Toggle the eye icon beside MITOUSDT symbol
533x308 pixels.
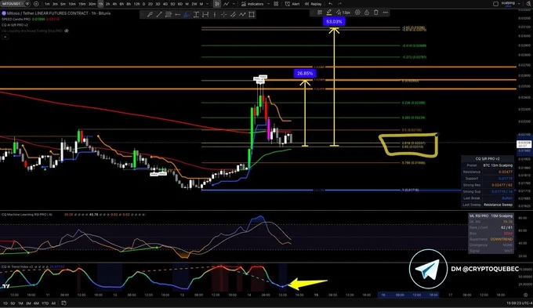pyautogui.click(x=27, y=4)
